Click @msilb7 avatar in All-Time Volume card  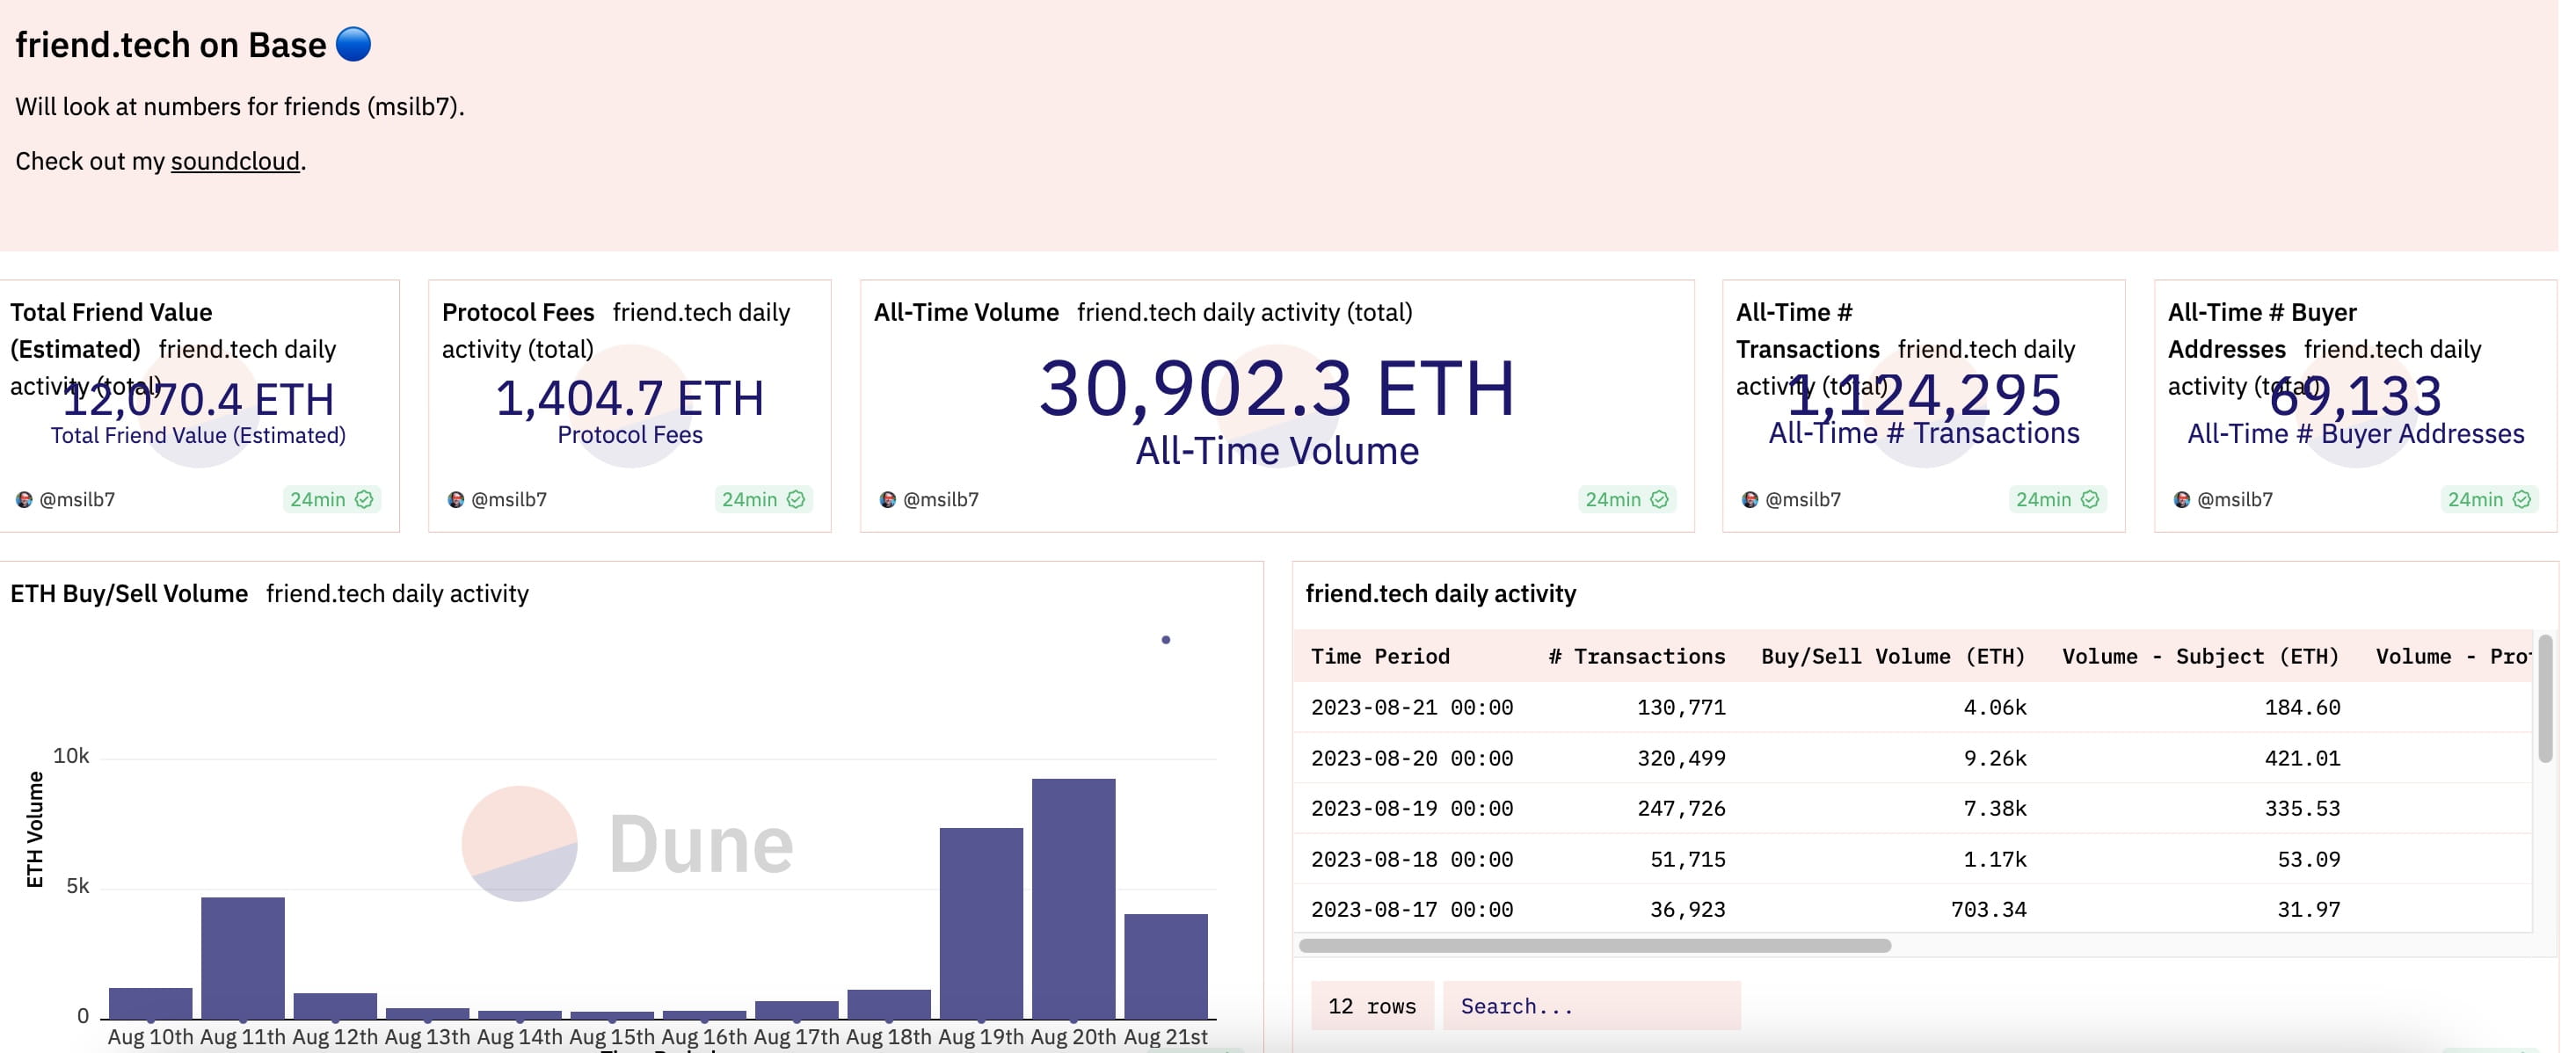click(888, 499)
